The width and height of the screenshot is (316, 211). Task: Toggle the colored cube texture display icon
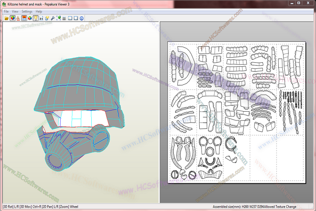pyautogui.click(x=12, y=18)
